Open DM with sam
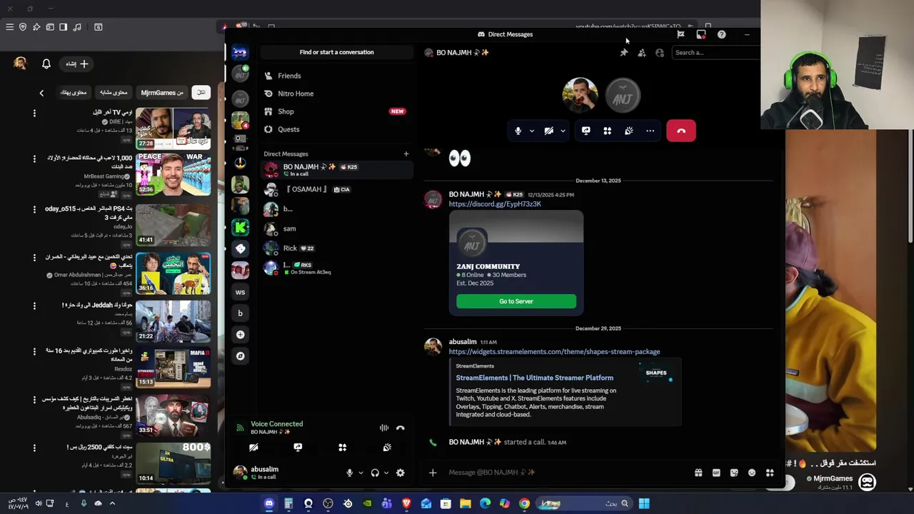914x514 pixels. [x=336, y=228]
